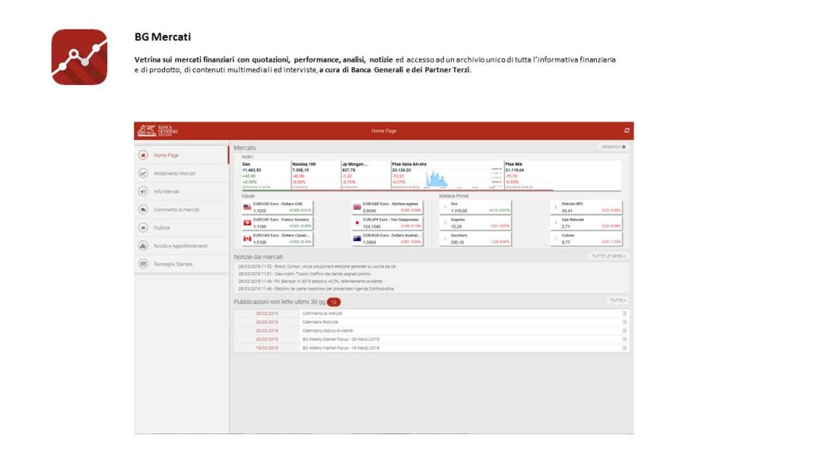Open 'BG Weekly Market Focus - 26 Marzo 2019'
813x457 pixels.
tap(431, 340)
